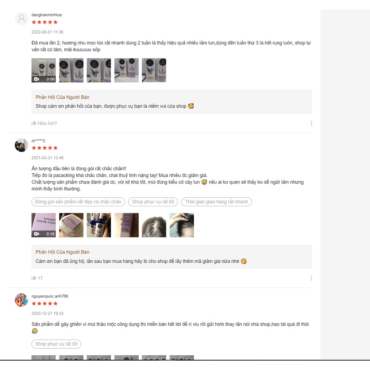Play the 0:09 video in first review
370x370 pixels.
(x=44, y=70)
